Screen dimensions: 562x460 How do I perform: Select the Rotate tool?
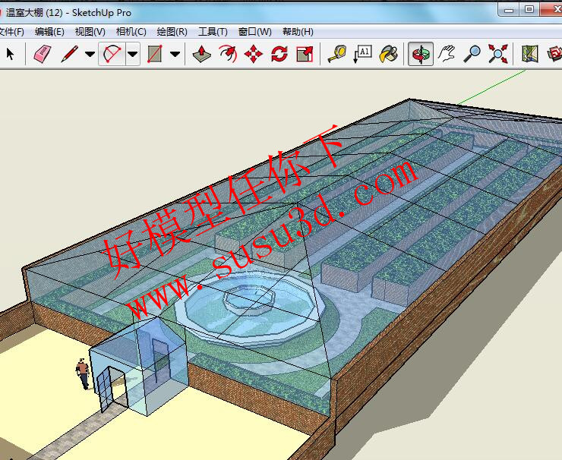pyautogui.click(x=279, y=54)
